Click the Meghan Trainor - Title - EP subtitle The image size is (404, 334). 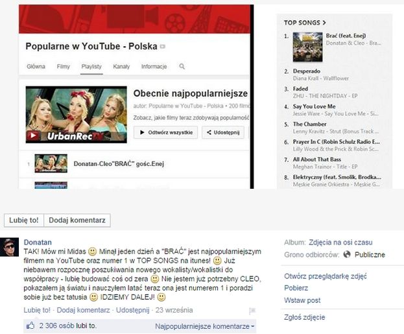click(x=325, y=167)
